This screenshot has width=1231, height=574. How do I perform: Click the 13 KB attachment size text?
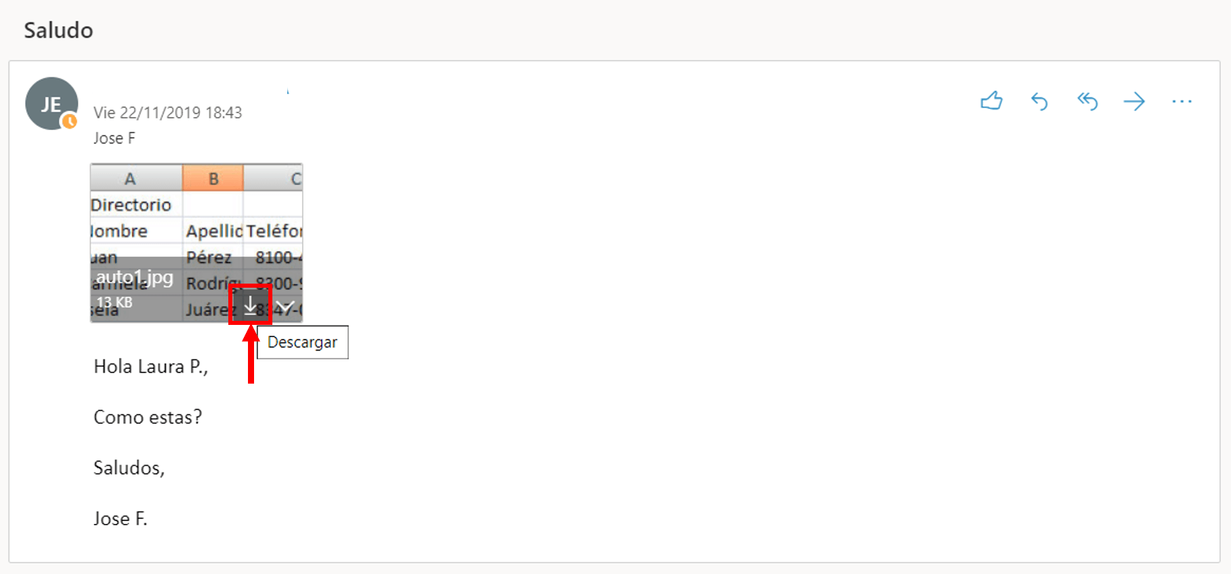[114, 302]
